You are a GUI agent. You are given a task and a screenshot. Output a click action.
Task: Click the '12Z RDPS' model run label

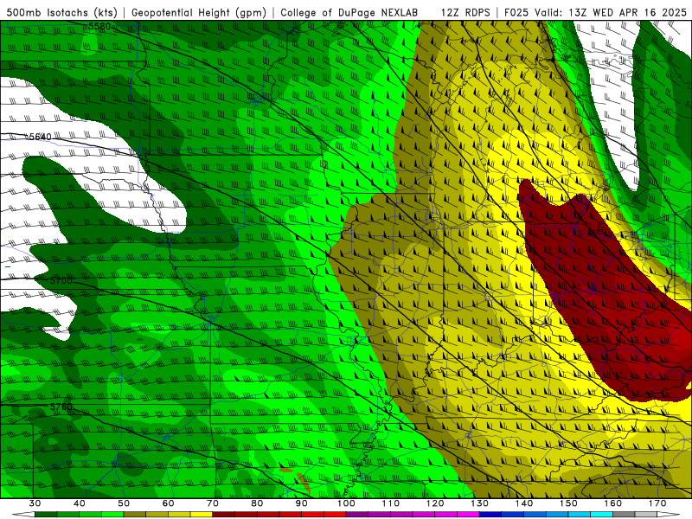pyautogui.click(x=465, y=13)
